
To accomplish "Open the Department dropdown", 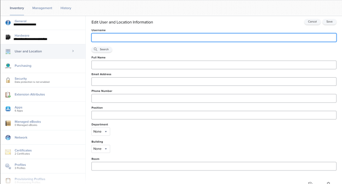I will (x=101, y=132).
